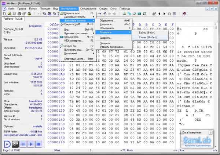Click the Go To Offset arrow icon
220x155 pixels.
click(x=99, y=13)
